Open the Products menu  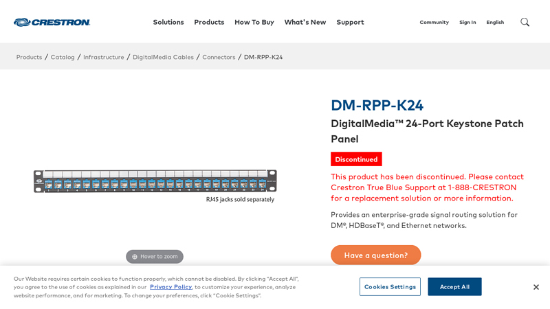click(209, 22)
